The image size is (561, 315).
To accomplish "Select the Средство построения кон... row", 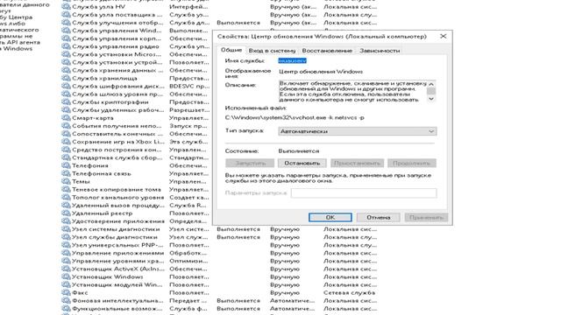I will 137,150.
